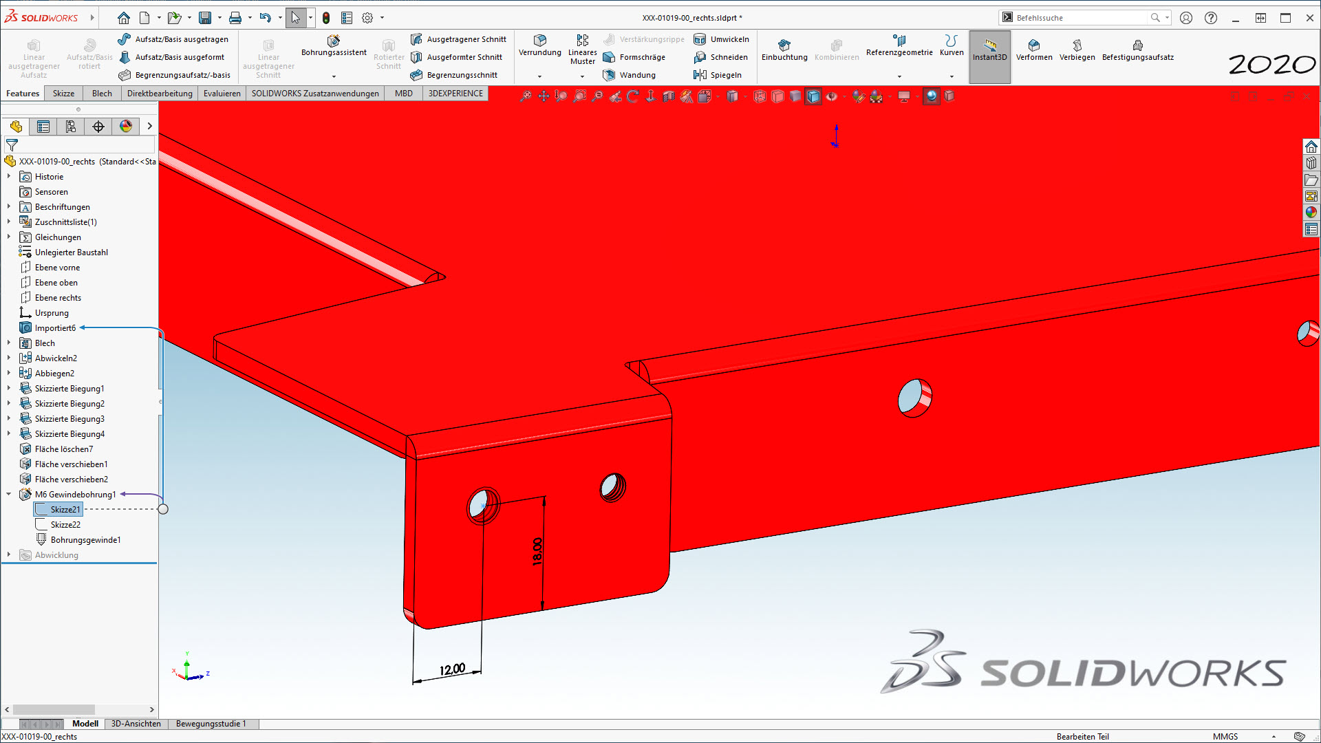
Task: Open Custom Properties task pane icon
Action: pyautogui.click(x=1311, y=229)
